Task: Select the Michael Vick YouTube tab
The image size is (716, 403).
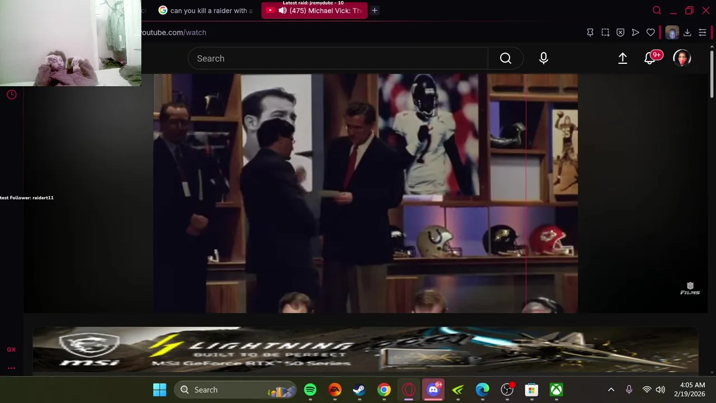Action: pos(315,11)
